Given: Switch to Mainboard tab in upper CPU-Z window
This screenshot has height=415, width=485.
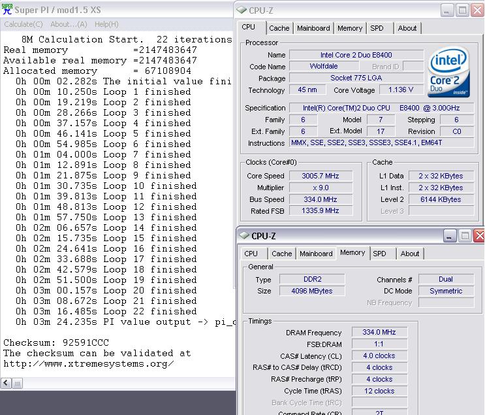Looking at the screenshot, I should [313, 28].
